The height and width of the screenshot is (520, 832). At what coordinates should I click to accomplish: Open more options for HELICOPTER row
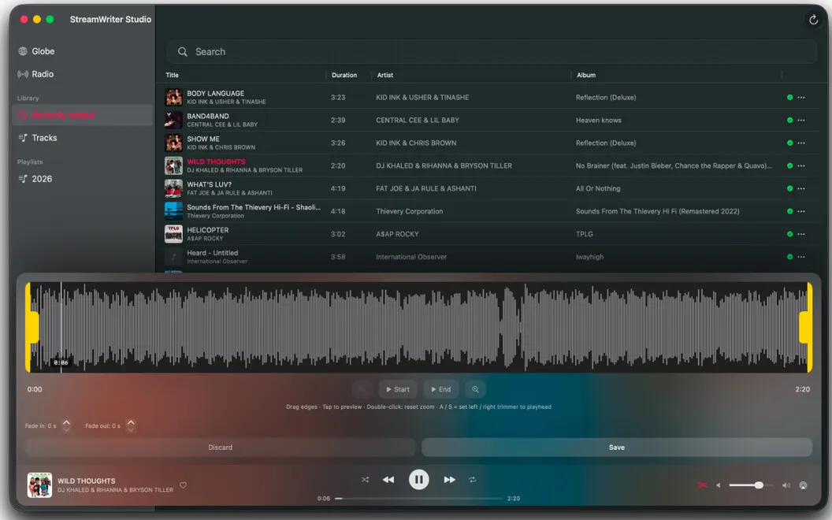point(800,234)
